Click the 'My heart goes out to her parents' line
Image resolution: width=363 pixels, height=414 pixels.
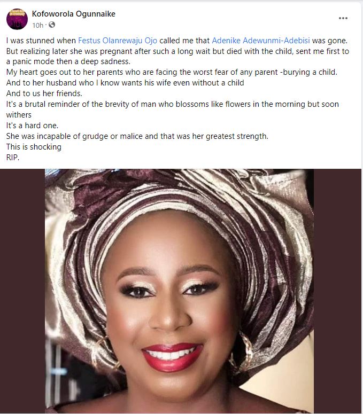pyautogui.click(x=172, y=72)
